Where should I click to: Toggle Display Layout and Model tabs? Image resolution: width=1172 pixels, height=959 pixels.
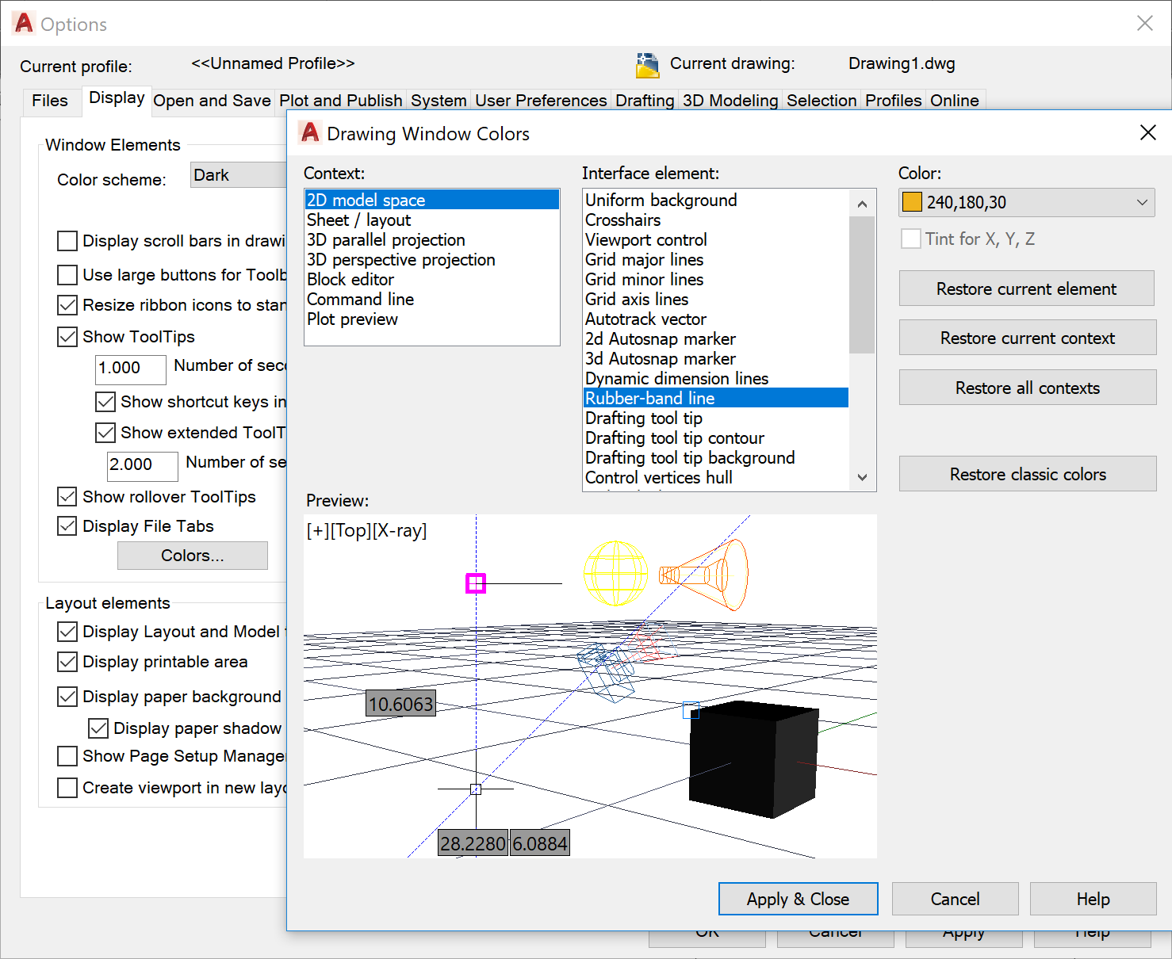[x=67, y=632]
